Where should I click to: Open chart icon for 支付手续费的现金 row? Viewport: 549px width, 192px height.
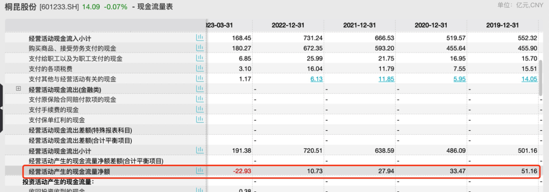pos(200,109)
